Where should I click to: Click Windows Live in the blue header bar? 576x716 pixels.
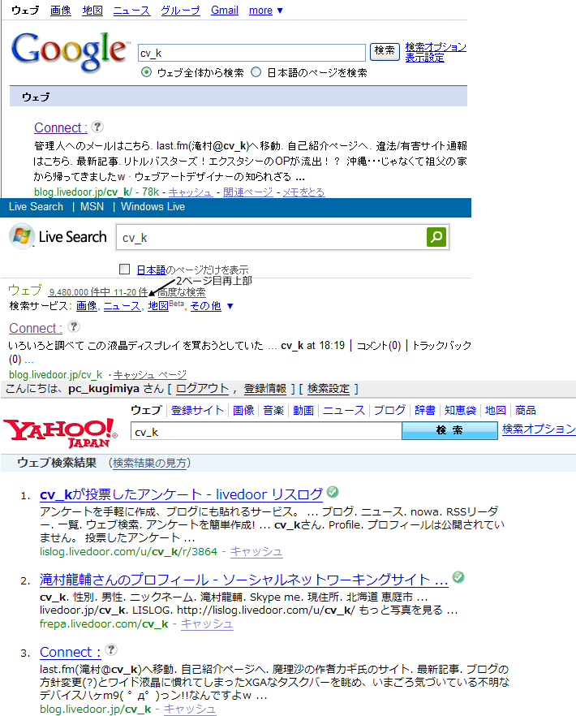click(153, 207)
